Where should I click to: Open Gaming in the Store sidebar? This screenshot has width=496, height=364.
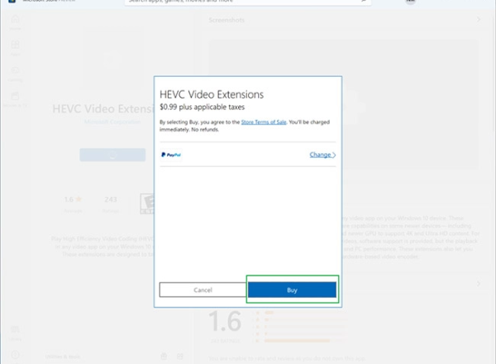point(15,74)
